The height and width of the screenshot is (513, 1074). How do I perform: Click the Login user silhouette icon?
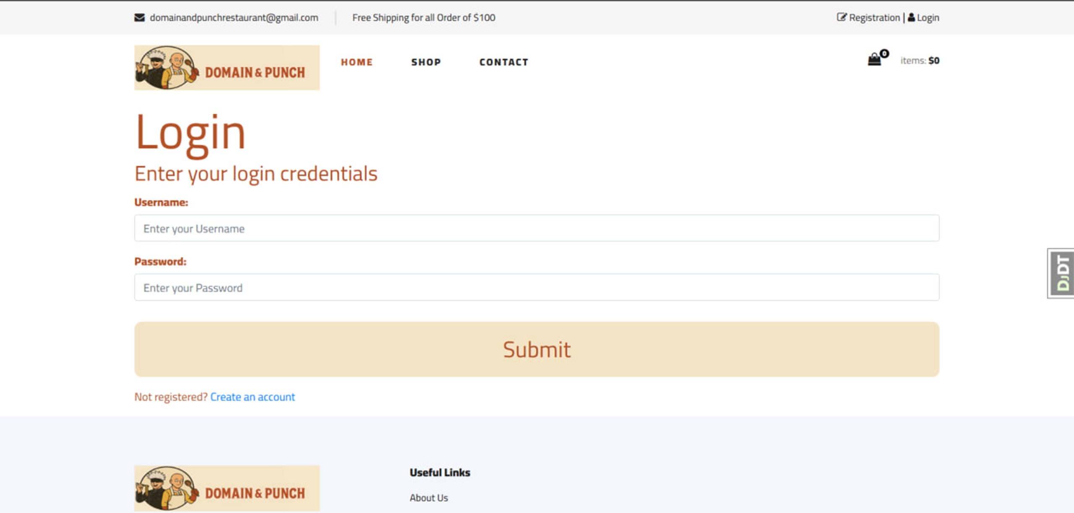coord(911,18)
